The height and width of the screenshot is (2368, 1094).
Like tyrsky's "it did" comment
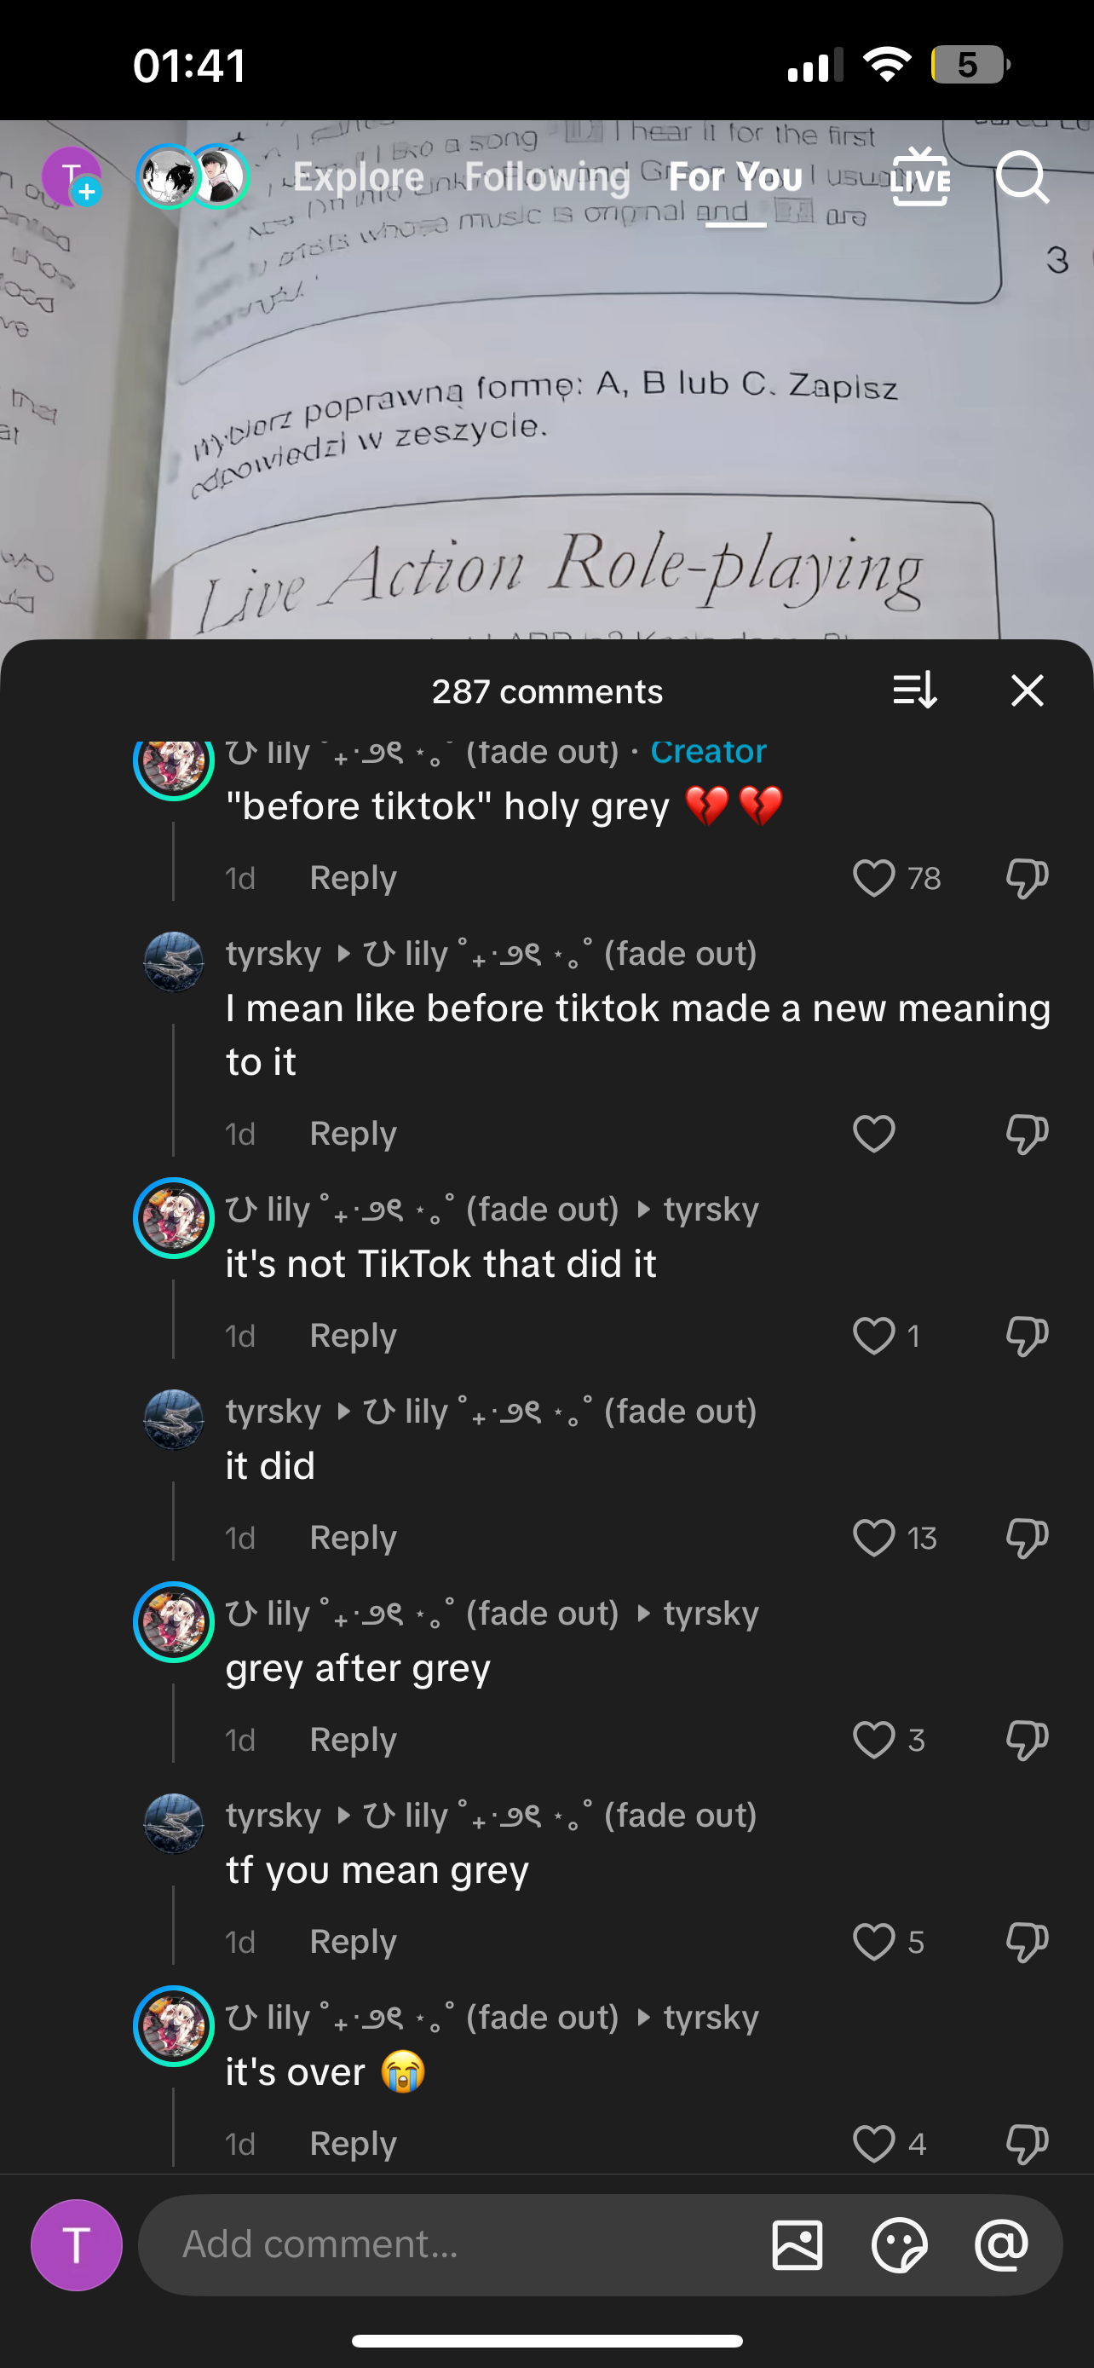click(873, 1538)
